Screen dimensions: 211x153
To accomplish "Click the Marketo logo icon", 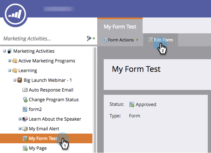I will 15,14.
